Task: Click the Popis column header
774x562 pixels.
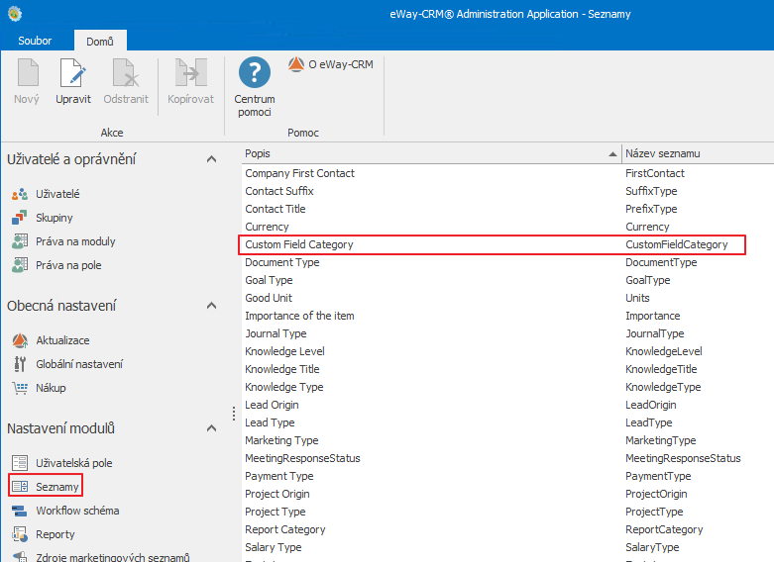Action: (x=431, y=153)
